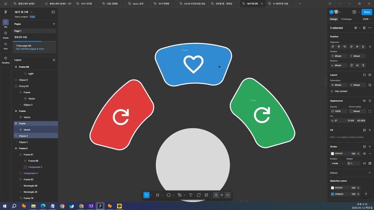Open more actions ellipsis in Design panel

coord(370,28)
